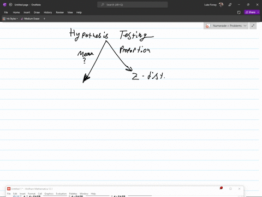Click the notebook icon beside Numerade
Image resolution: width=262 pixels, height=197 pixels.
point(208,26)
